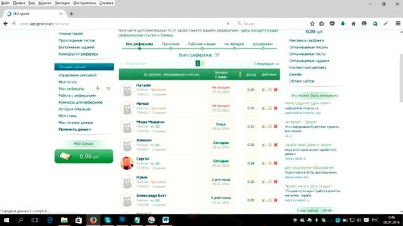Click the person icon in table header
This screenshot has width=403, height=226.
point(239,74)
